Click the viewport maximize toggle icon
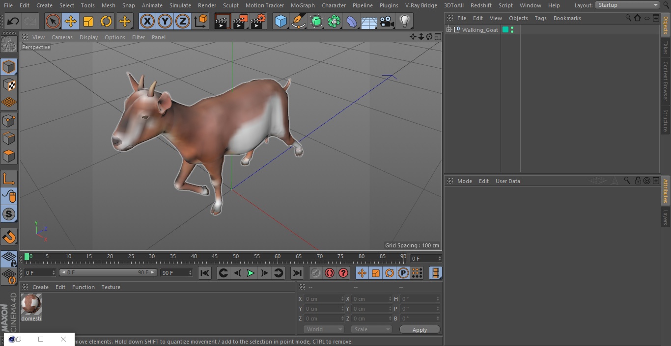 click(x=437, y=37)
